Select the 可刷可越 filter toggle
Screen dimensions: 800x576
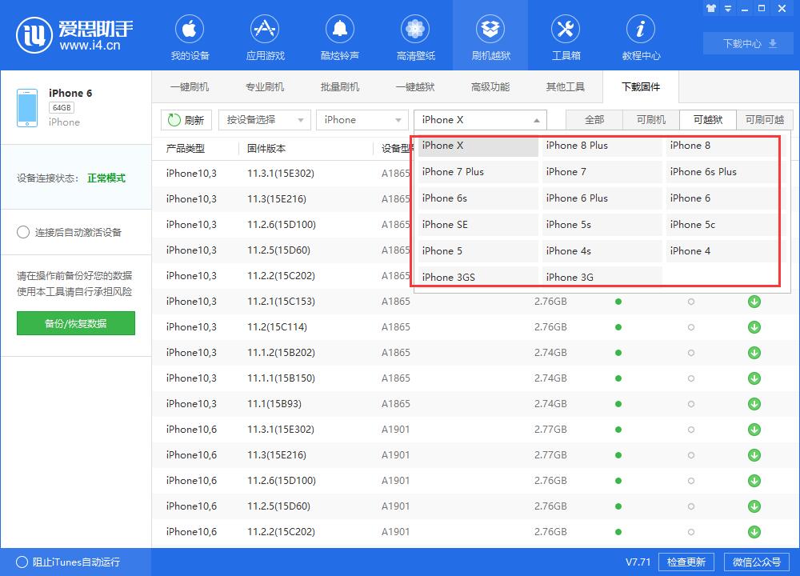click(x=764, y=120)
